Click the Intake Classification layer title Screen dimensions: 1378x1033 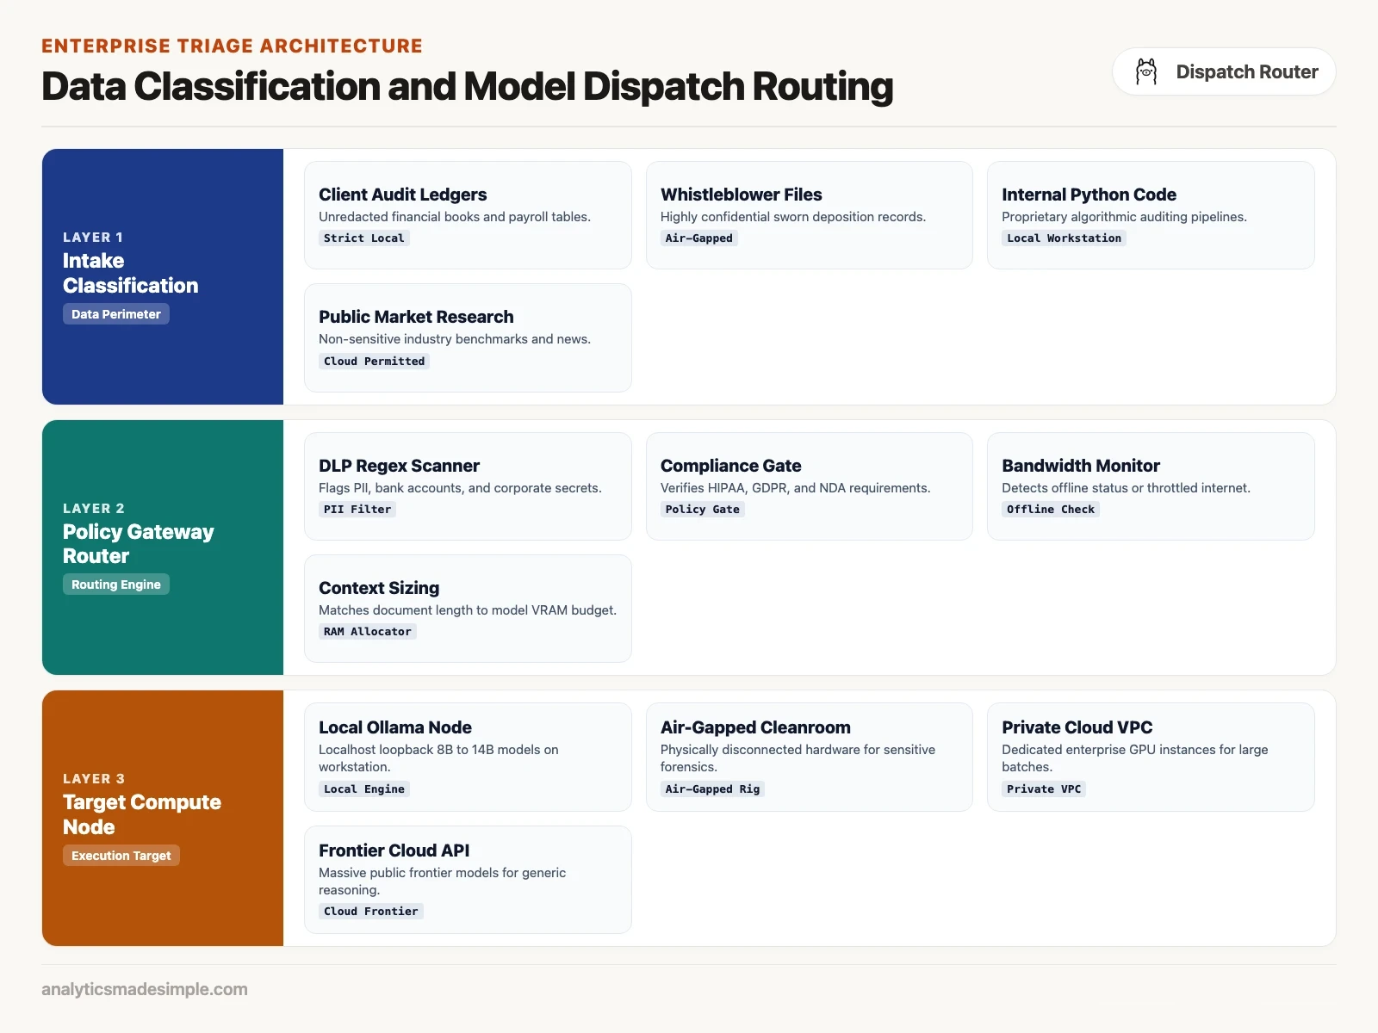pyautogui.click(x=130, y=273)
